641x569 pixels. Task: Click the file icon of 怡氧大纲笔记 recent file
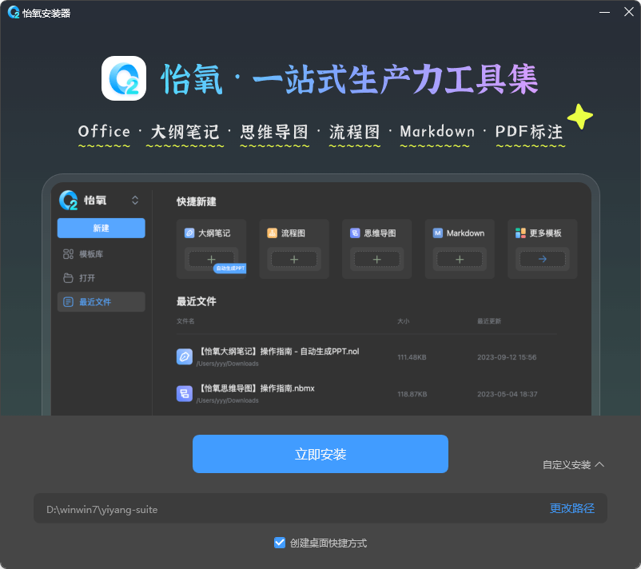coord(184,356)
